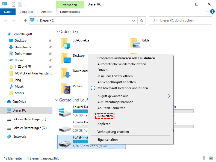This screenshot has height=162, width=216.
Task: Click the help question mark icon
Action: click(x=212, y=11)
